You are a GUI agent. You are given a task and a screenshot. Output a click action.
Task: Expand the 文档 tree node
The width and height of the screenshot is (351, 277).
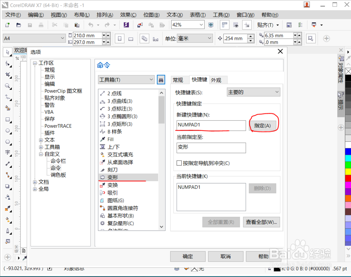click(x=35, y=182)
